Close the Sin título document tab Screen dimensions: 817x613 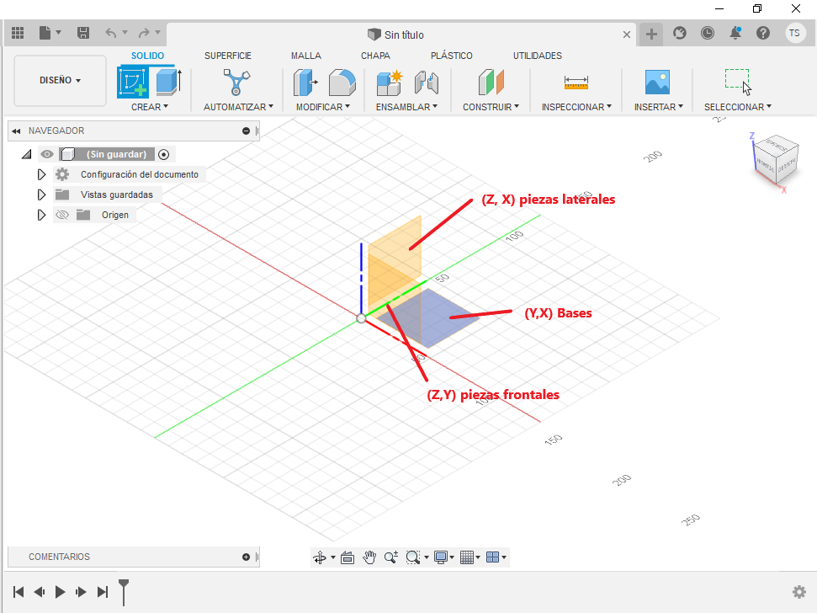627,35
